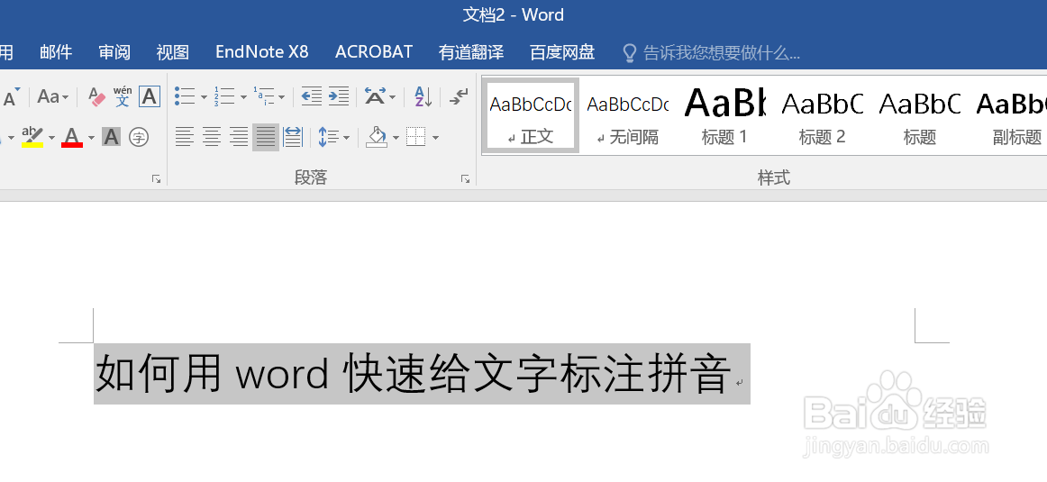Apply the 标题 1 style
The image size is (1047, 482).
(x=724, y=115)
